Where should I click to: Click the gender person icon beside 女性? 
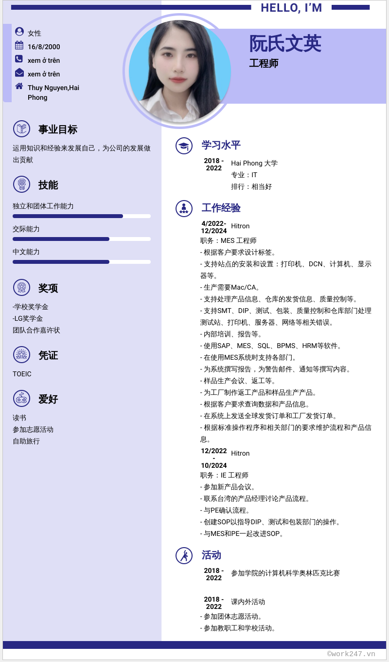click(18, 33)
